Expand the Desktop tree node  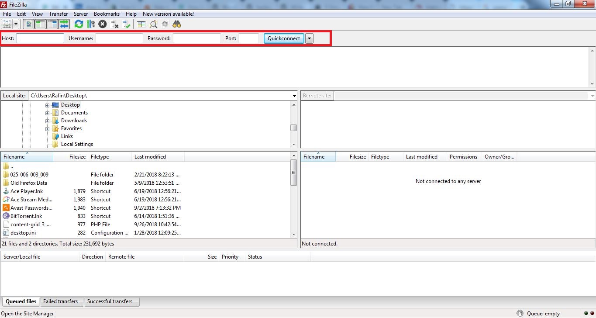(x=48, y=105)
